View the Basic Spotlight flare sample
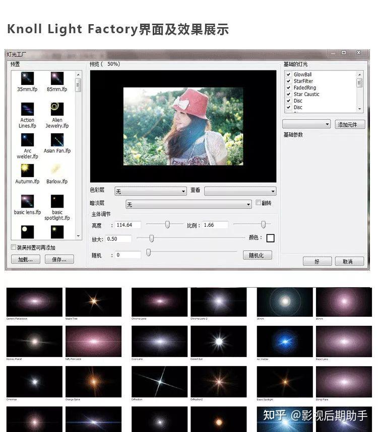This screenshot has width=378, height=432. tap(285, 382)
